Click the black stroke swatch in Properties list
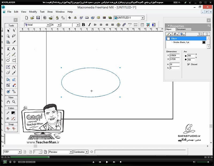 click(204, 42)
